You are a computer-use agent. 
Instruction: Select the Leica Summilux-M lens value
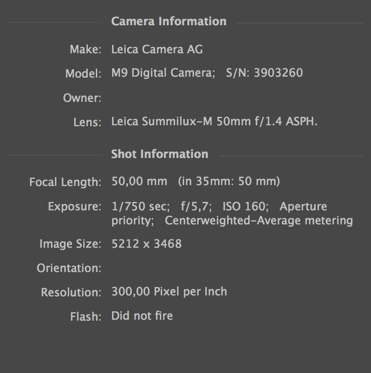click(214, 122)
